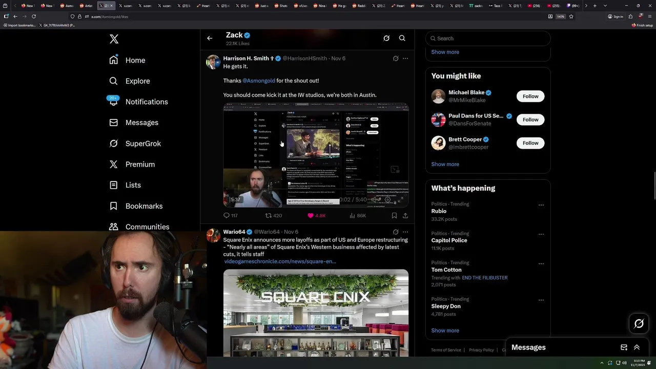This screenshot has height=369, width=656.
Task: Play the video in Harrison's post
Action: click(316, 155)
